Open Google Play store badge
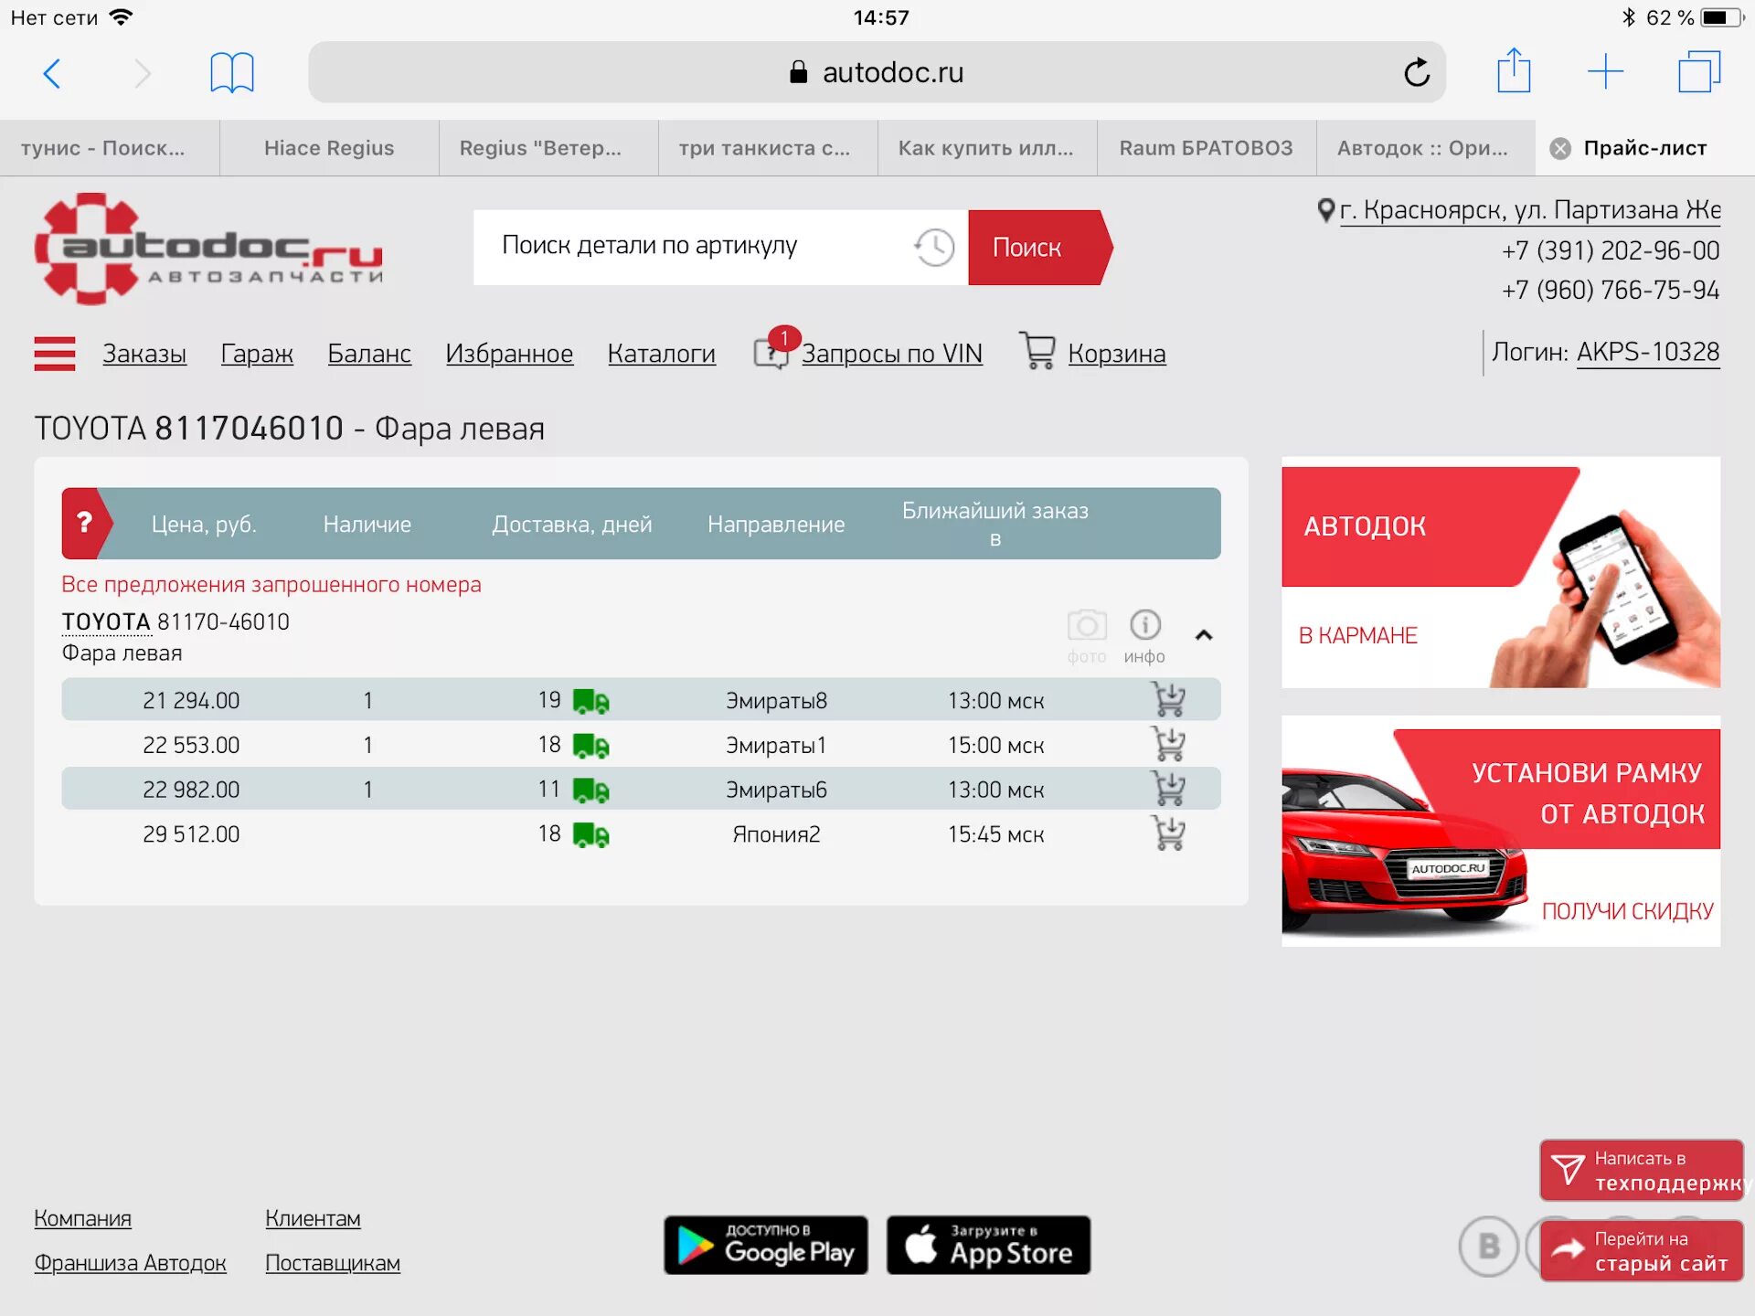The height and width of the screenshot is (1316, 1755). (766, 1245)
